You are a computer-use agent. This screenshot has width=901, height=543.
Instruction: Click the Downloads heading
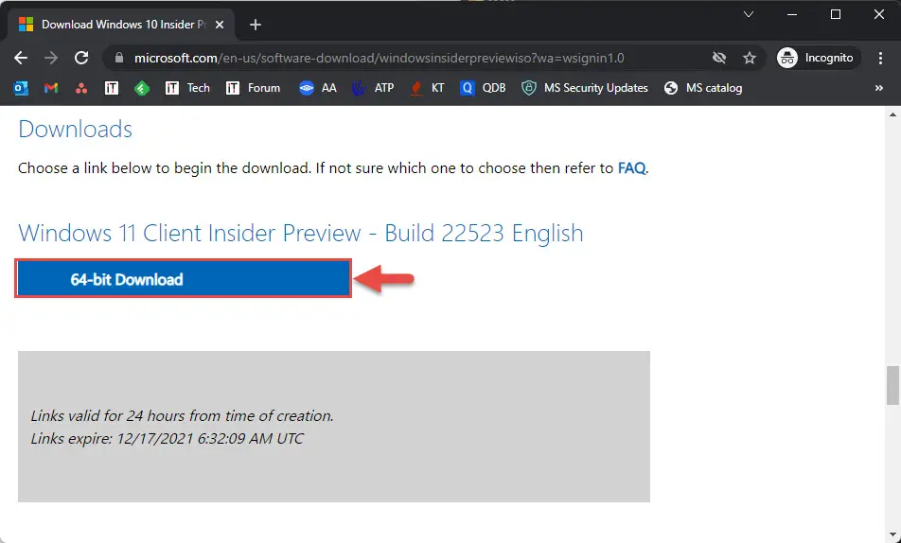(x=76, y=130)
